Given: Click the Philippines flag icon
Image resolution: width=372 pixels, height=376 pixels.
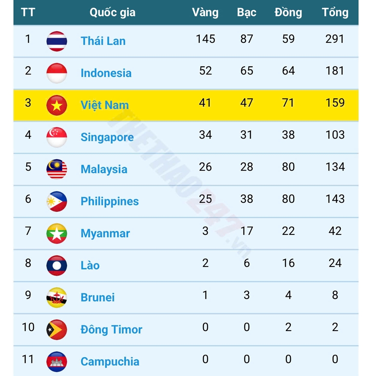Looking at the screenshot, I should click(56, 201).
